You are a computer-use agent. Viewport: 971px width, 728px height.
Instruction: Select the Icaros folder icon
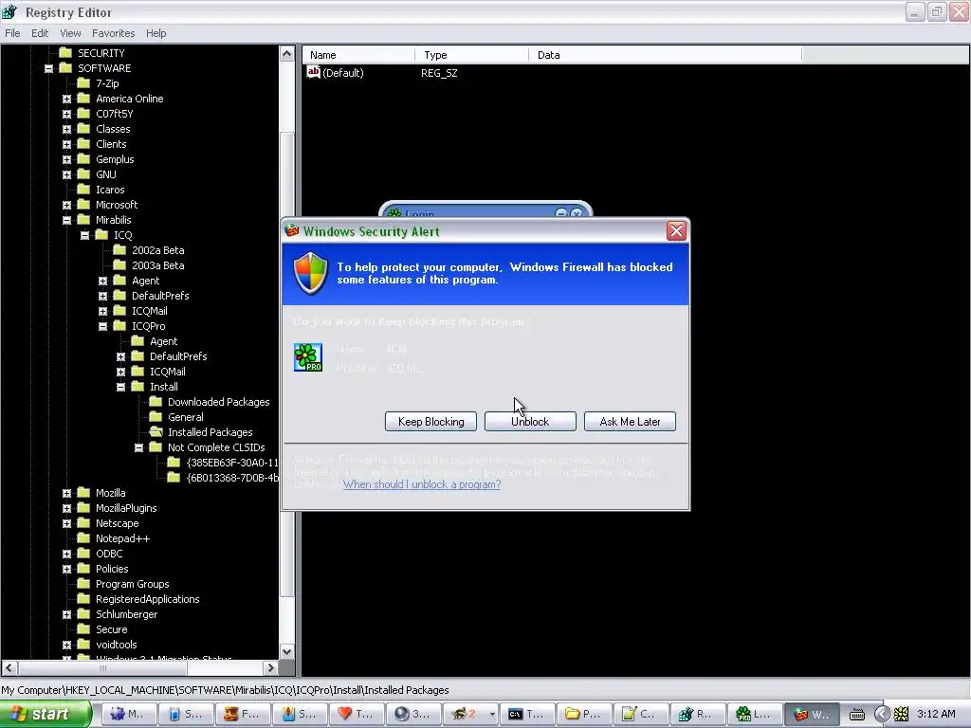tap(83, 190)
